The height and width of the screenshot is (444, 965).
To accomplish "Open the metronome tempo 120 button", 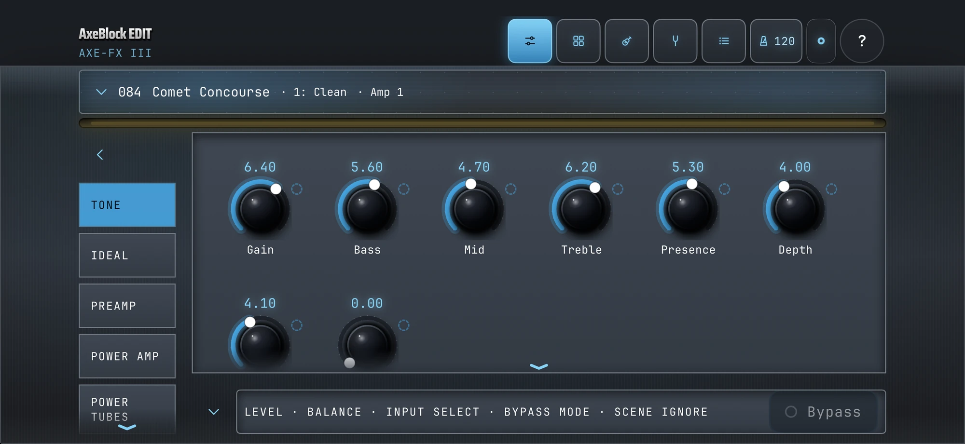I will pos(776,41).
